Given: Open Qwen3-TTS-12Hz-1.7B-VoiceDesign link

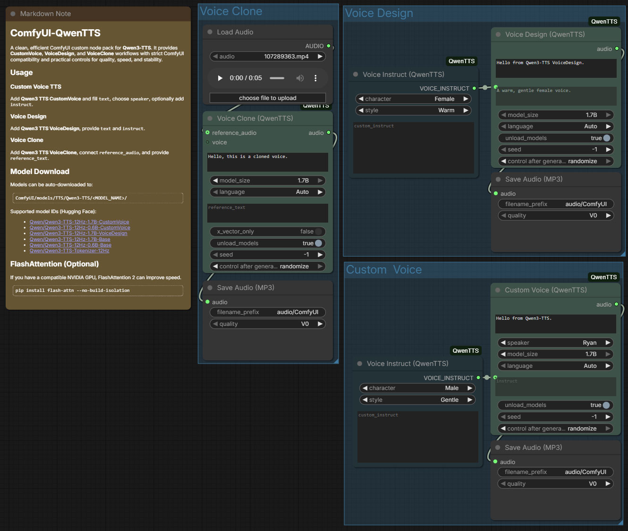Looking at the screenshot, I should pos(78,233).
